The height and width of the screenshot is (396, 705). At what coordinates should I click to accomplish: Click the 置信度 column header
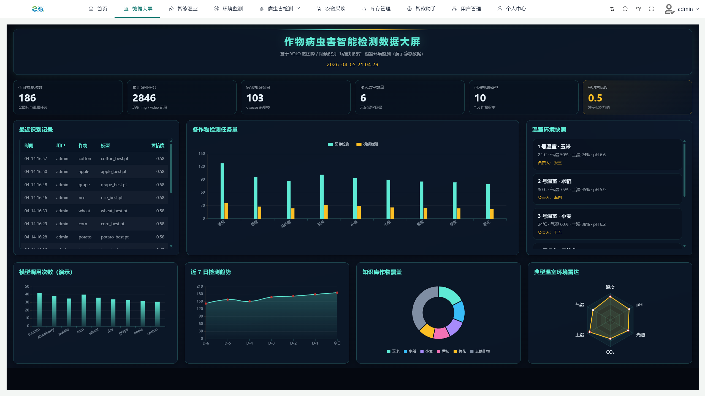[x=158, y=145]
